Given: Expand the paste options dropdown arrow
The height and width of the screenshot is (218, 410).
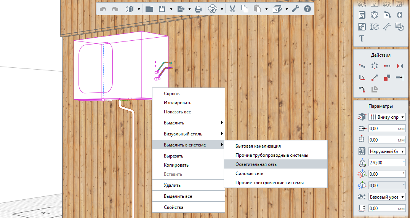Looking at the screenshot, I should point(266,10).
